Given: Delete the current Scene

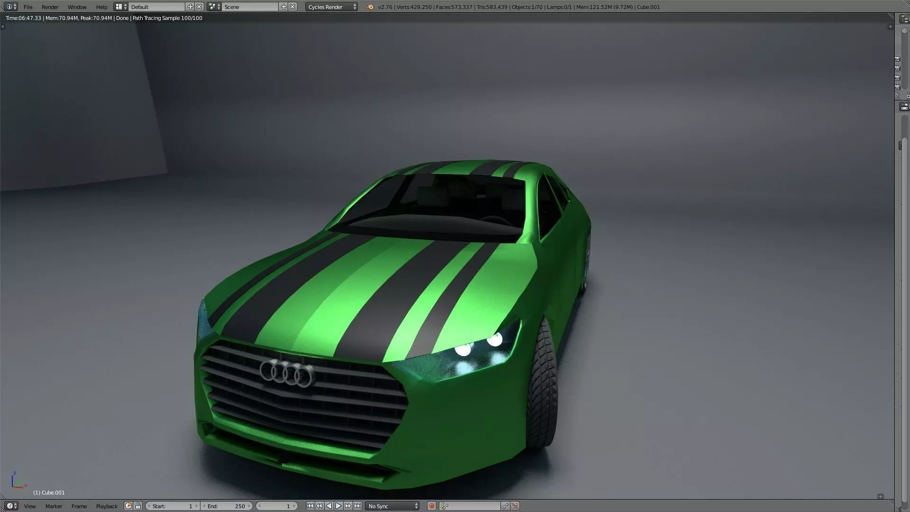Looking at the screenshot, I should point(293,7).
